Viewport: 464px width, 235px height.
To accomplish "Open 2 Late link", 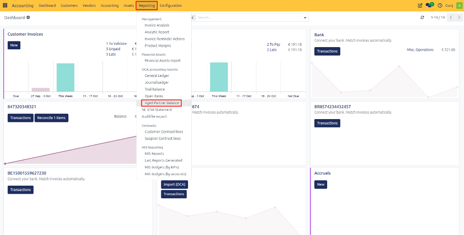I will [272, 50].
